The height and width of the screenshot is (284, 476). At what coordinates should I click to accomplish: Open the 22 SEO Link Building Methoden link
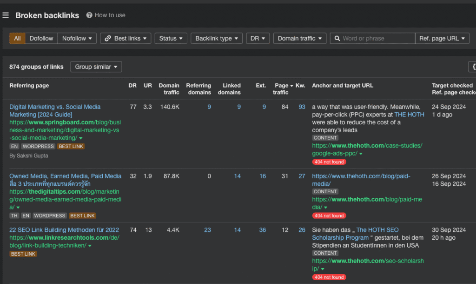pos(64,230)
